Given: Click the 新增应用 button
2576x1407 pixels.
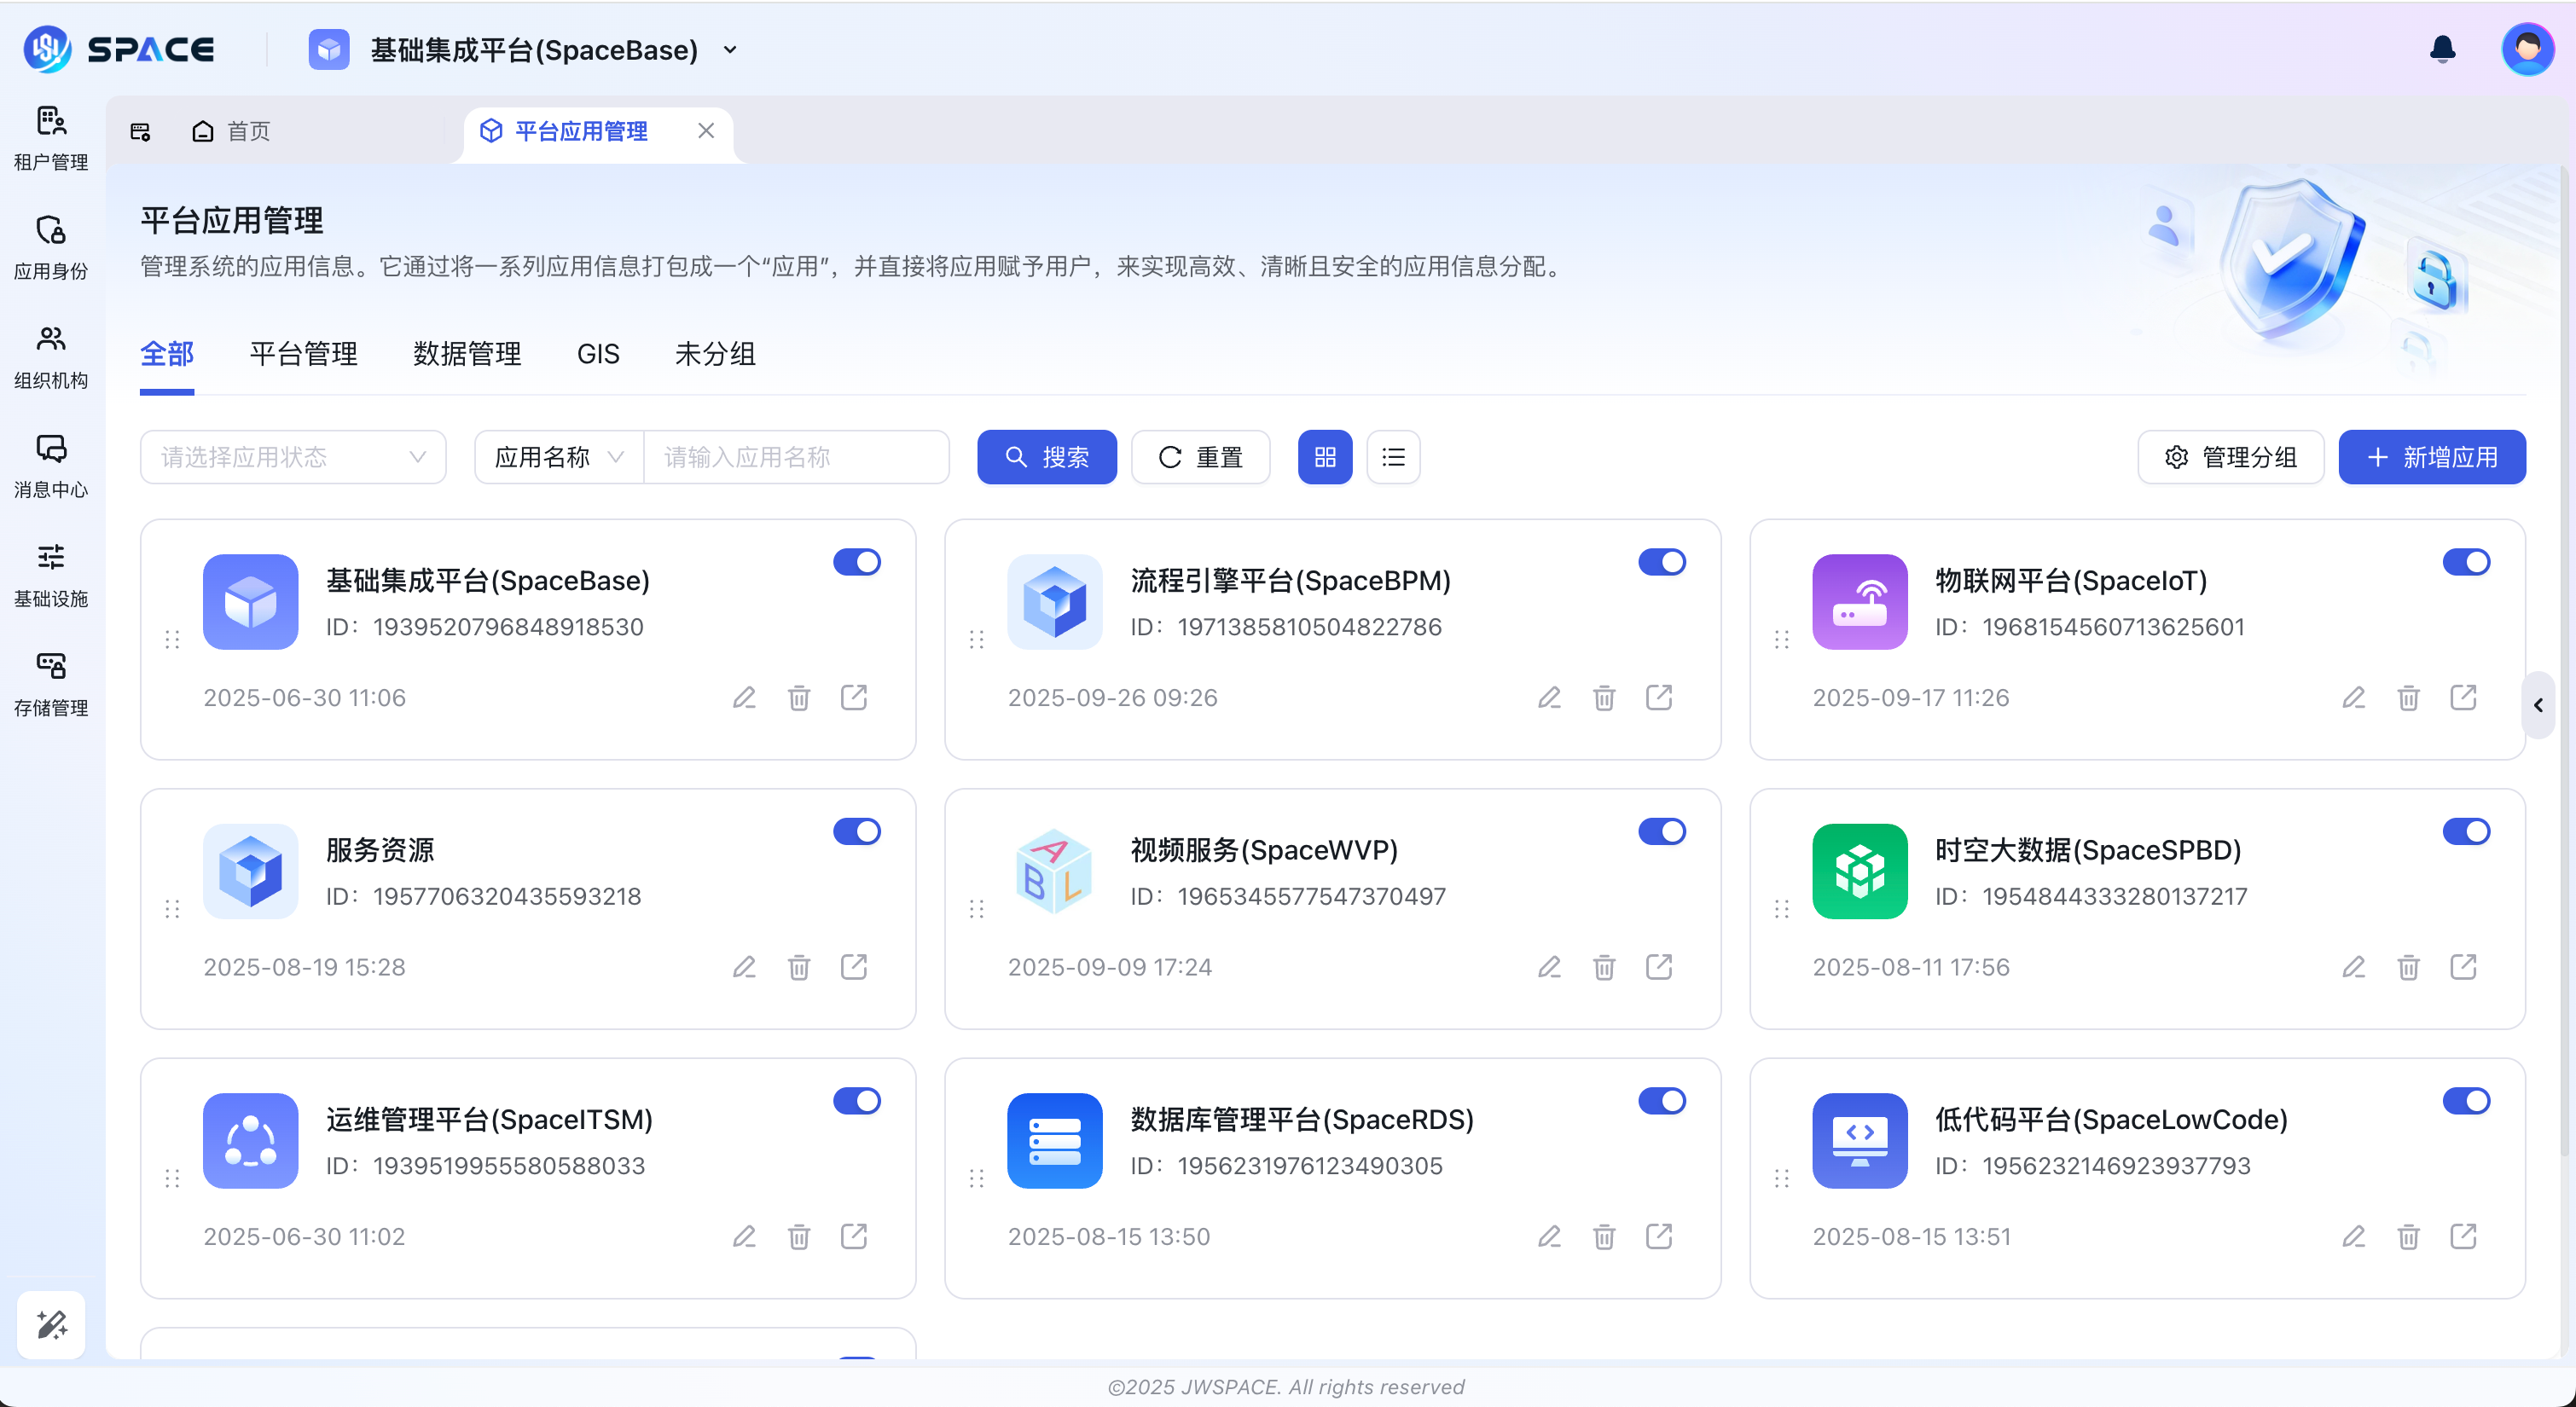Looking at the screenshot, I should pos(2432,457).
